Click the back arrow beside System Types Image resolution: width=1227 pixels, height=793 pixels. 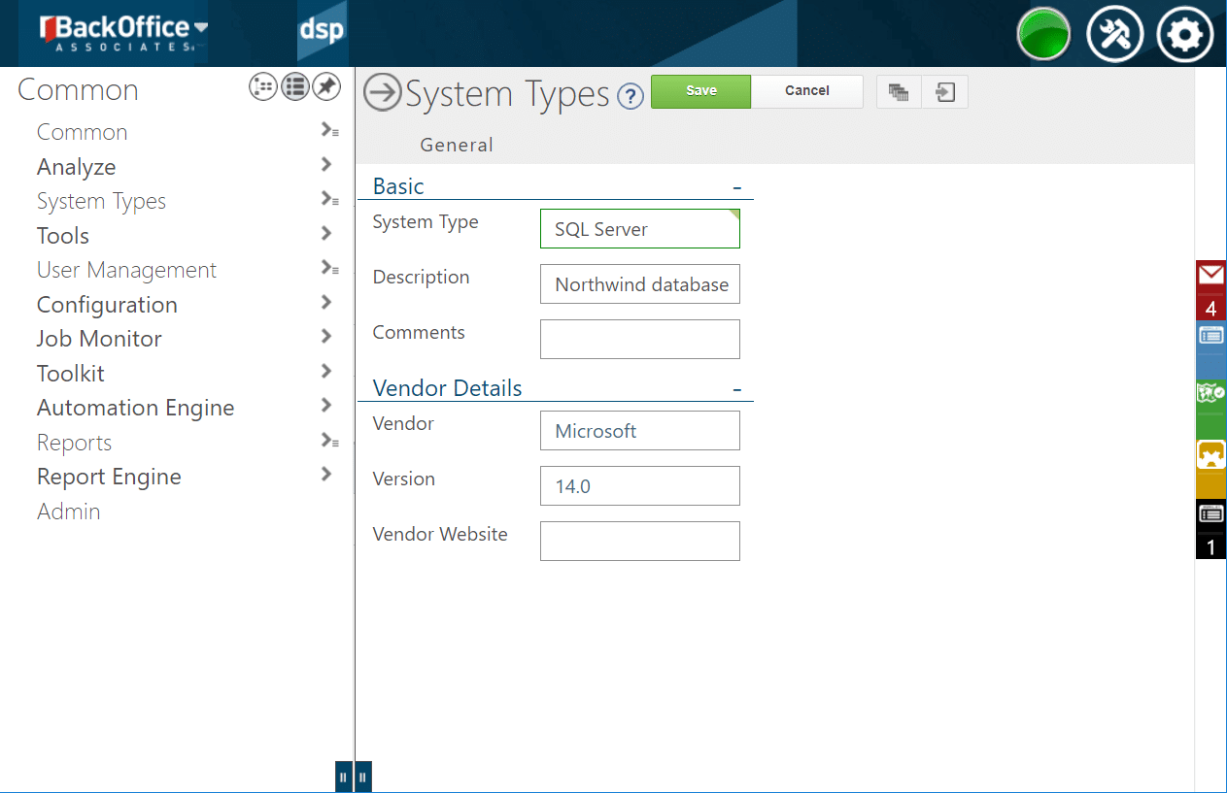383,93
